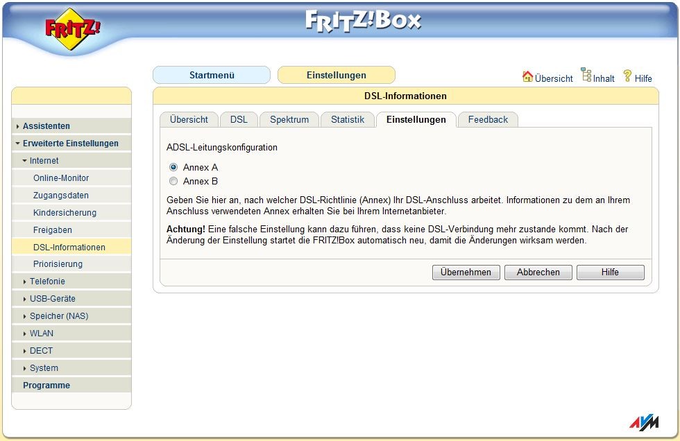Expand the Telefonie submenu
680x441 pixels.
47,282
